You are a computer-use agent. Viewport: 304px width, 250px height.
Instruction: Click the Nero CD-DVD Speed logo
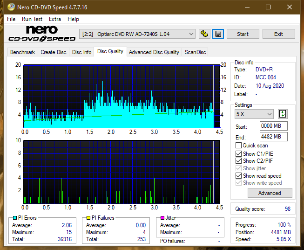pyautogui.click(x=42, y=34)
